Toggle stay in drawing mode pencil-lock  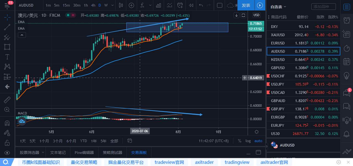click(7, 133)
